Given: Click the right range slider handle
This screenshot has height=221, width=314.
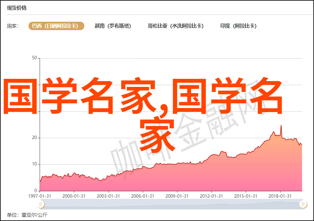Looking at the screenshot, I should click(x=303, y=204).
